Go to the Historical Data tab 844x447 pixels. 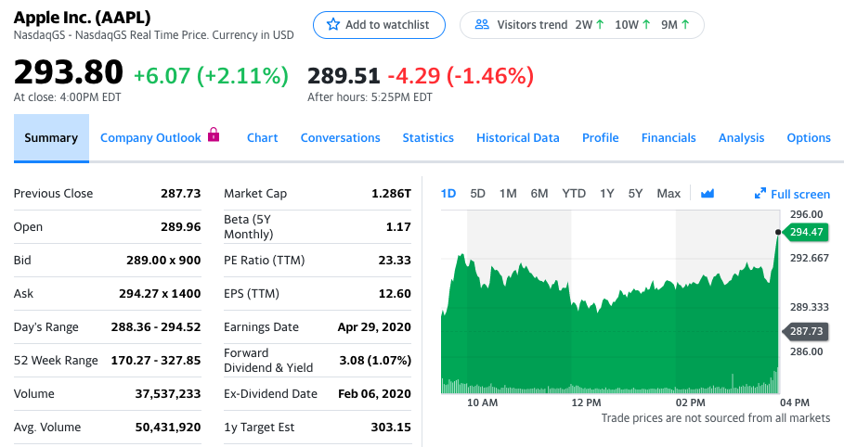coord(518,138)
